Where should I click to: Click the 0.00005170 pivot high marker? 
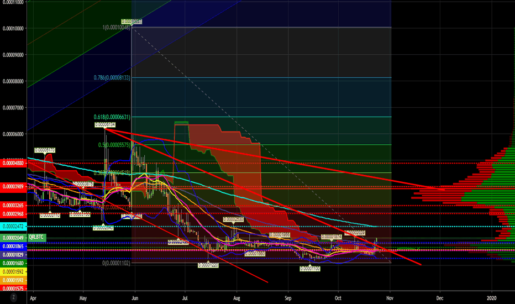[x=45, y=150]
